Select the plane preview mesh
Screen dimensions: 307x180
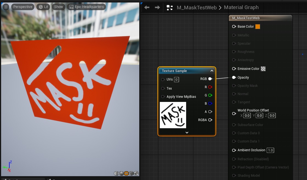tap(126, 173)
